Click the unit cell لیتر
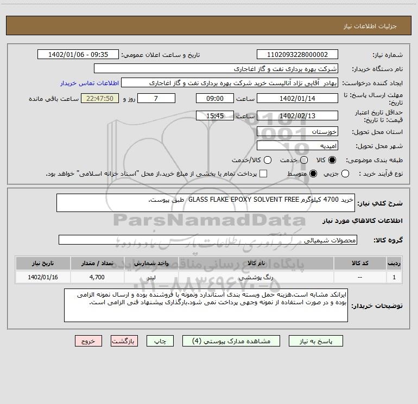Viewport: 418px width, 404px height. tap(151, 277)
